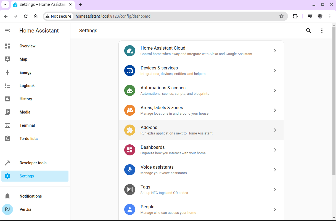Reload the page in browser
The height and width of the screenshot is (221, 336).
(26, 16)
